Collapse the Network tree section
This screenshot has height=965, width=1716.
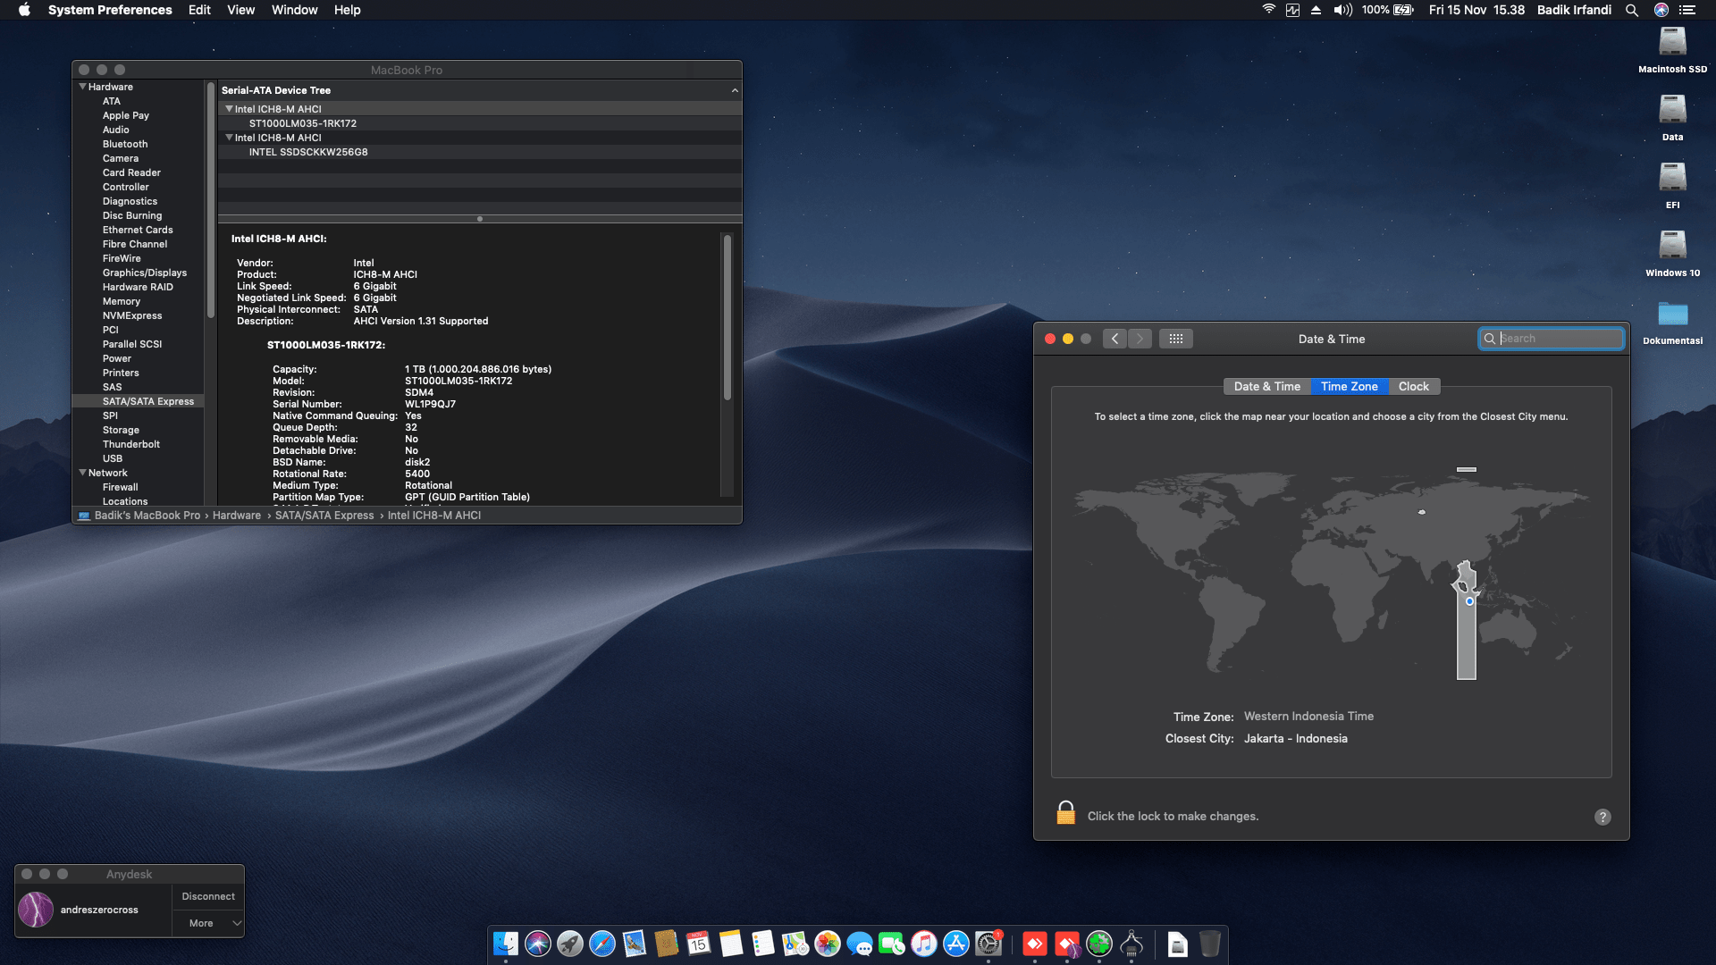[82, 473]
